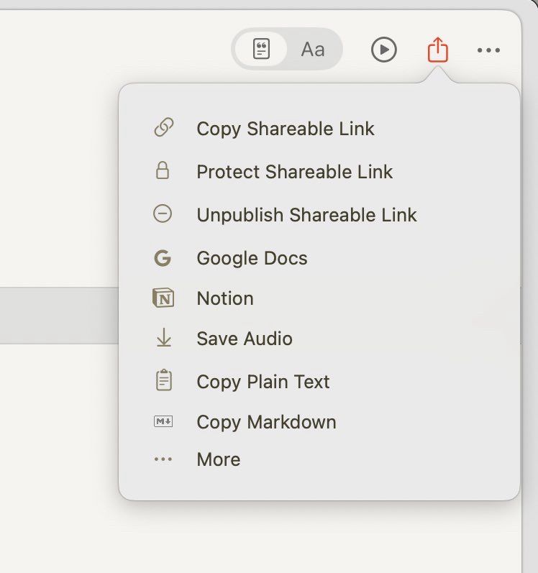Export the note to Notion

[x=225, y=298]
